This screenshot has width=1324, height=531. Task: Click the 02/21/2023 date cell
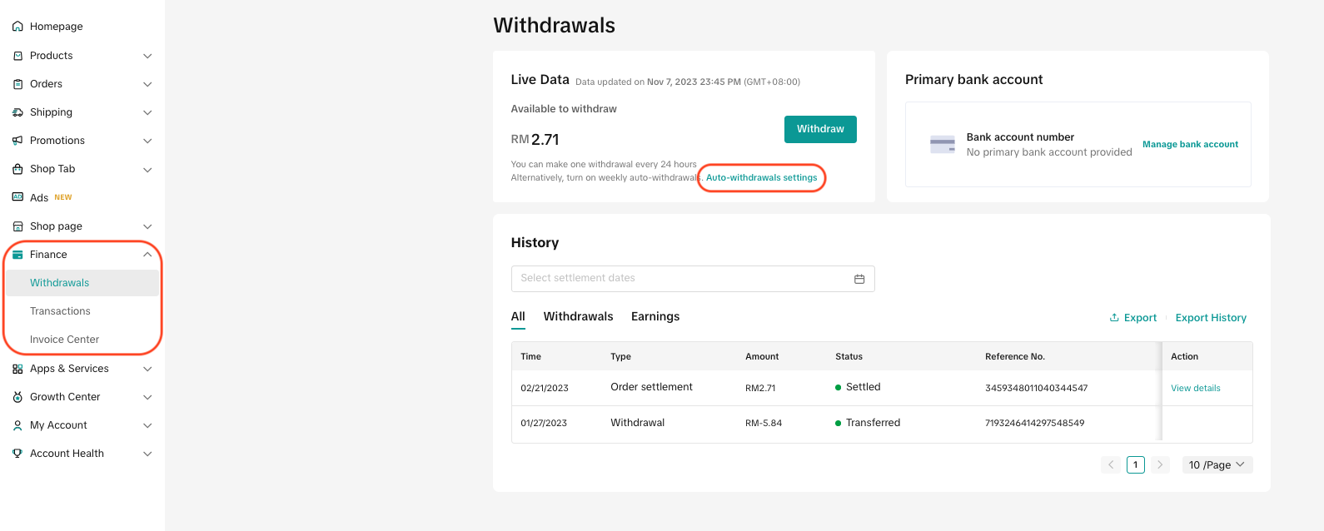click(x=545, y=388)
